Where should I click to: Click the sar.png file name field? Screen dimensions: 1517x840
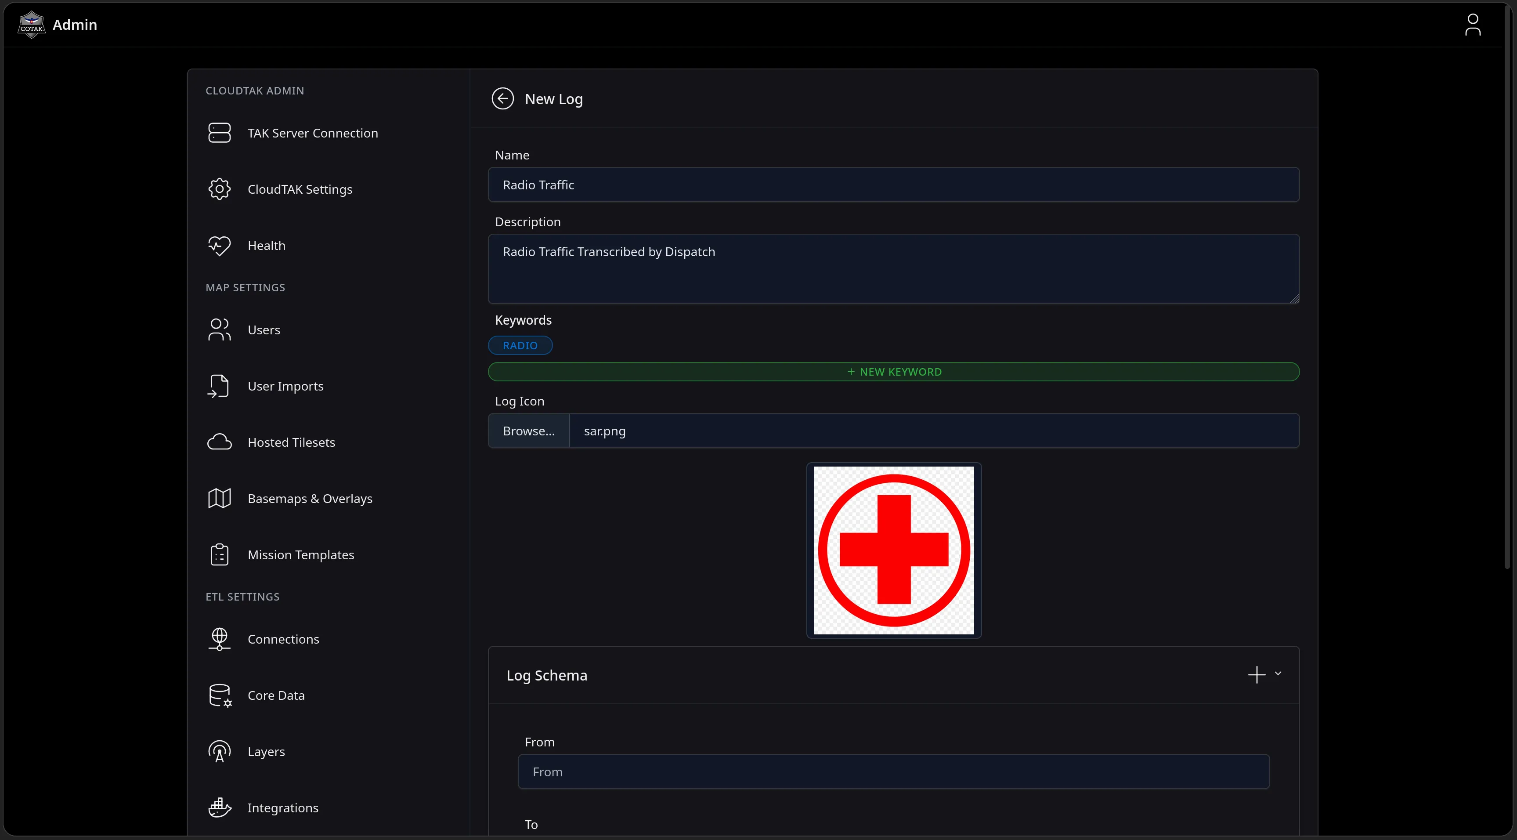pyautogui.click(x=934, y=431)
